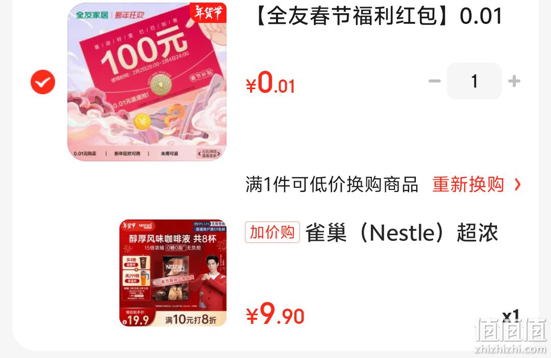Tap the 满1件可低价换购商品 promotion text
The image size is (551, 358).
point(332,184)
